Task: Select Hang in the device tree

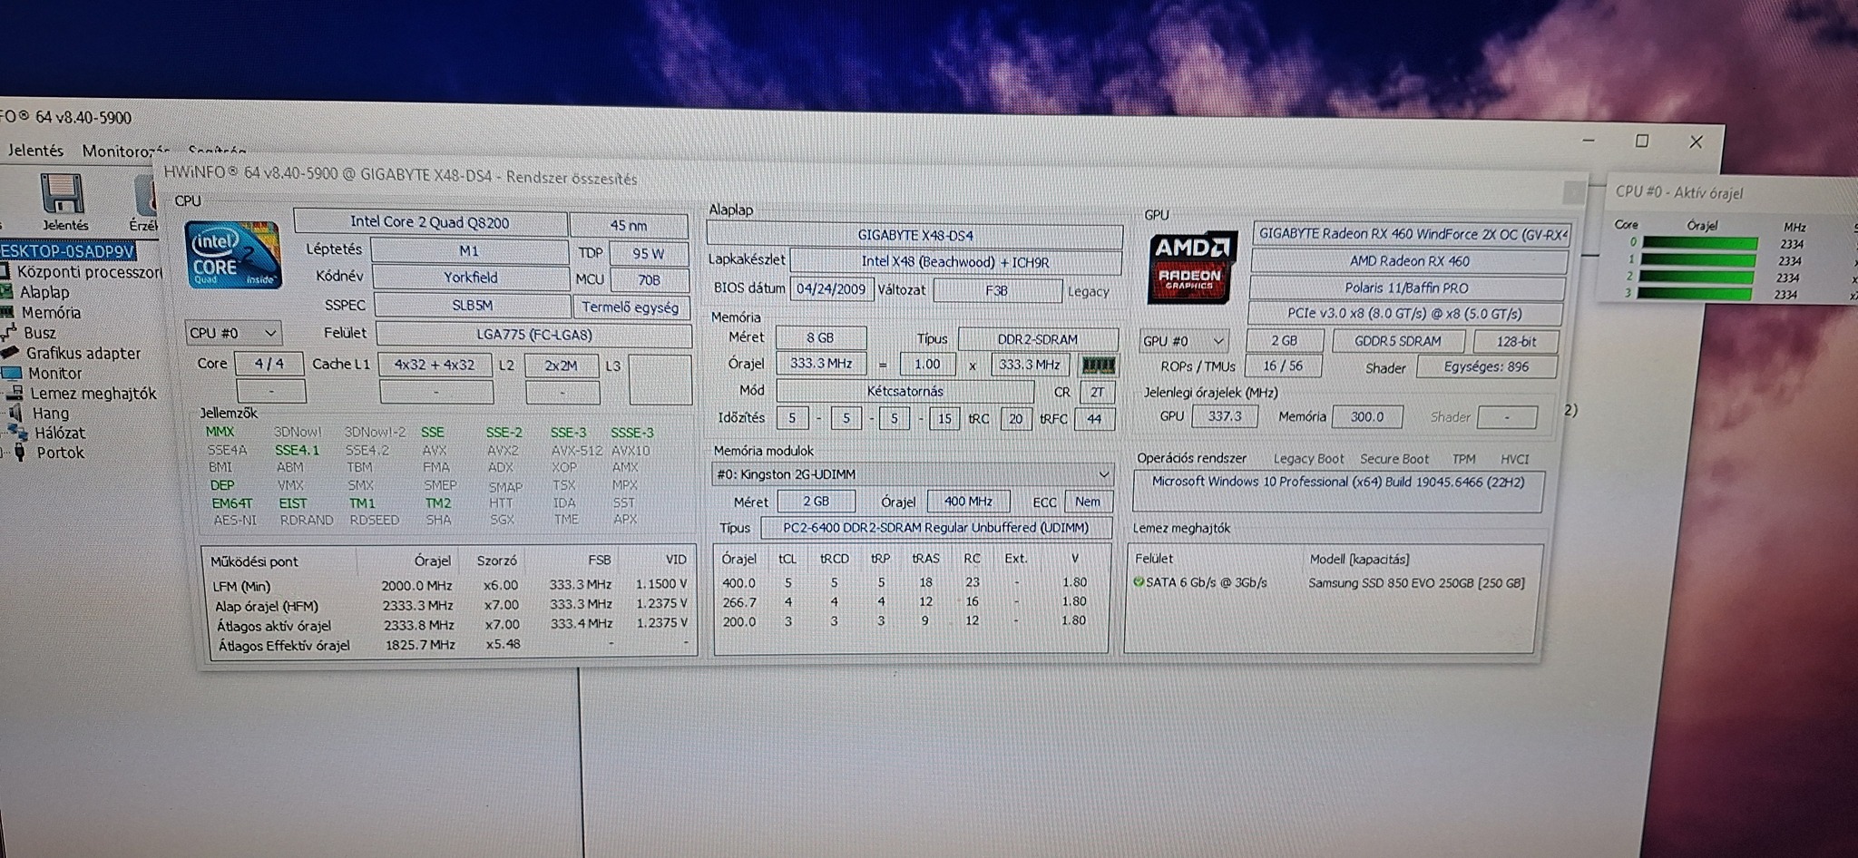Action: coord(51,414)
